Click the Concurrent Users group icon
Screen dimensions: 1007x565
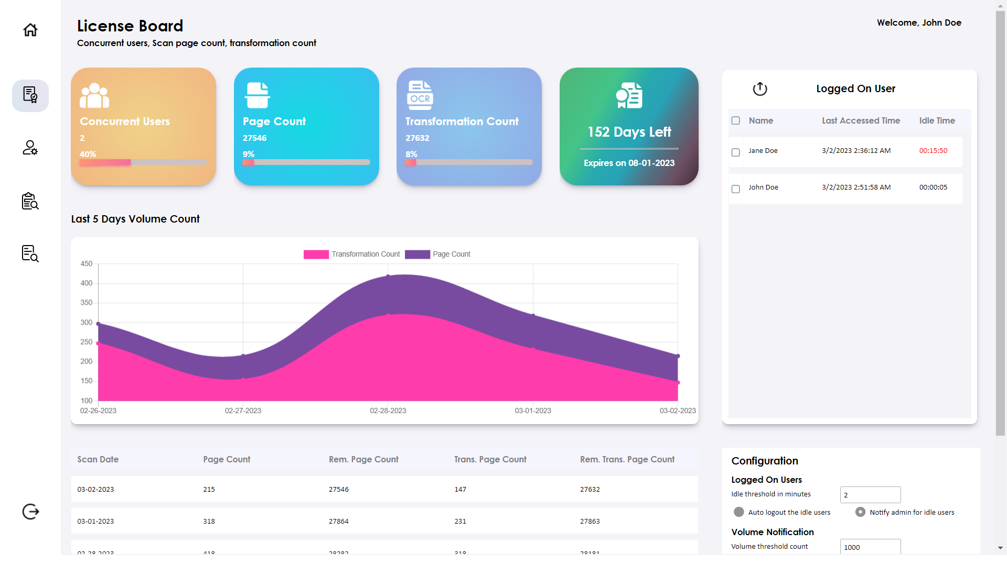click(x=94, y=95)
